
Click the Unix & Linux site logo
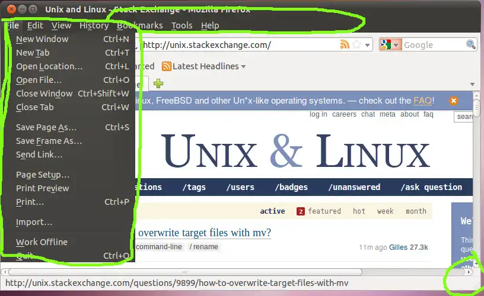point(295,151)
